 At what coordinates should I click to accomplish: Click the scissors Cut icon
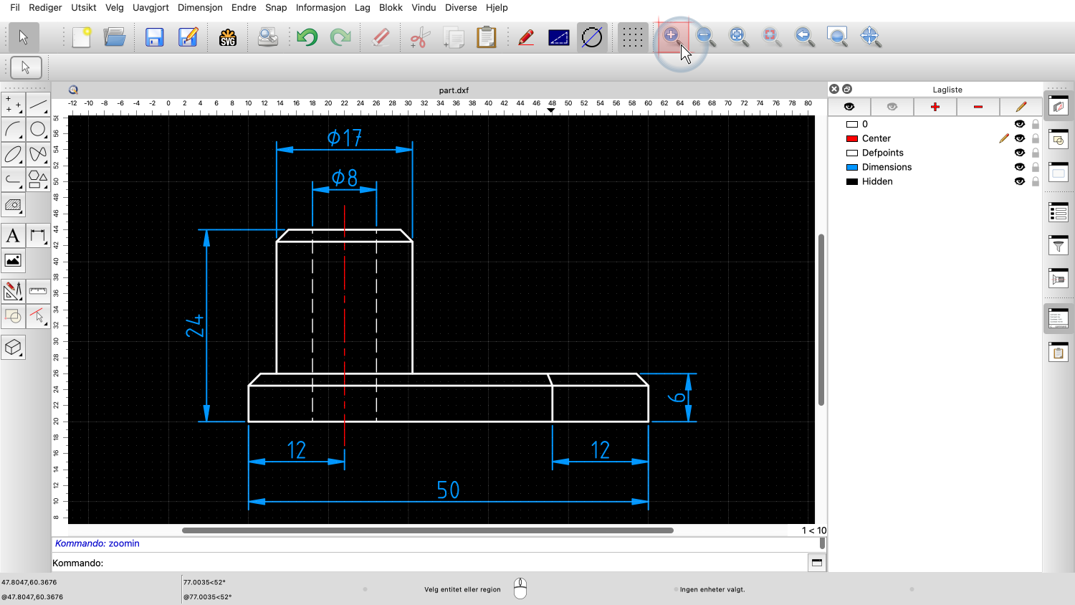click(419, 37)
